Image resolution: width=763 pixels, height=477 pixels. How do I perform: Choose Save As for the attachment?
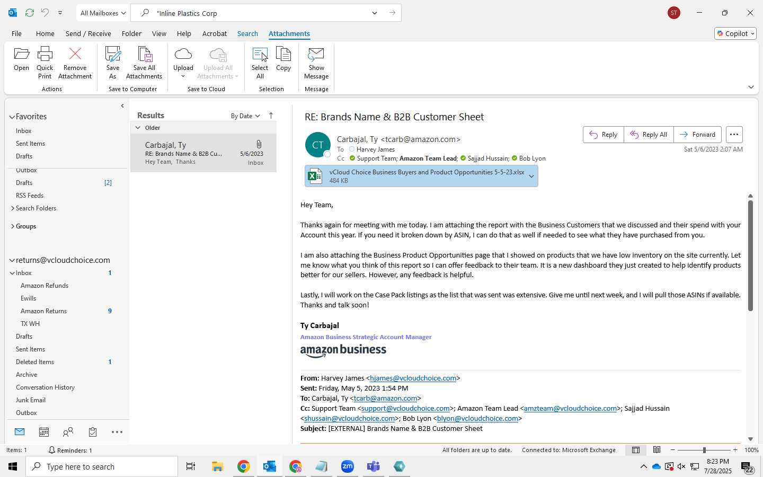(113, 63)
